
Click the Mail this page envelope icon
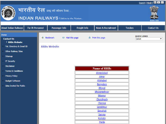tap(63, 38)
